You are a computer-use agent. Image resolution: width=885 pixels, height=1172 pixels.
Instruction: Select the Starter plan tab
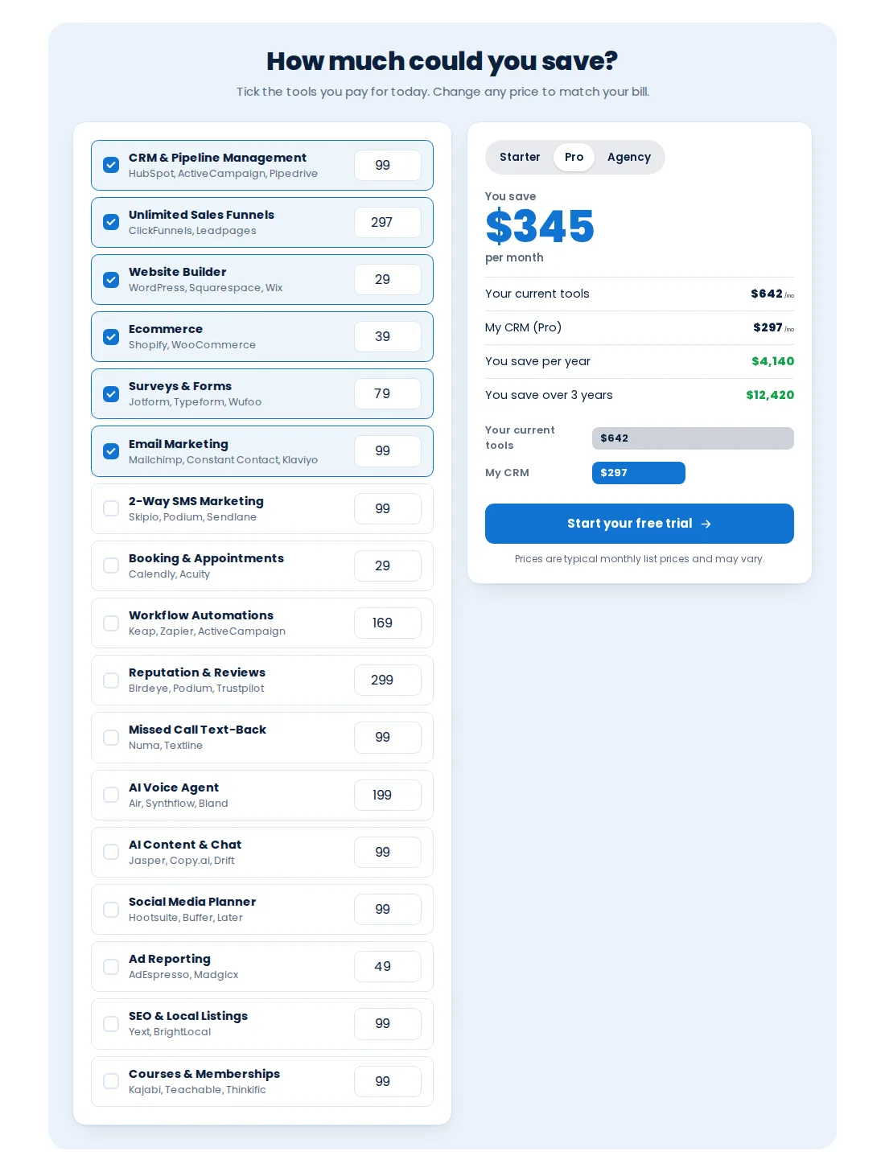click(520, 157)
